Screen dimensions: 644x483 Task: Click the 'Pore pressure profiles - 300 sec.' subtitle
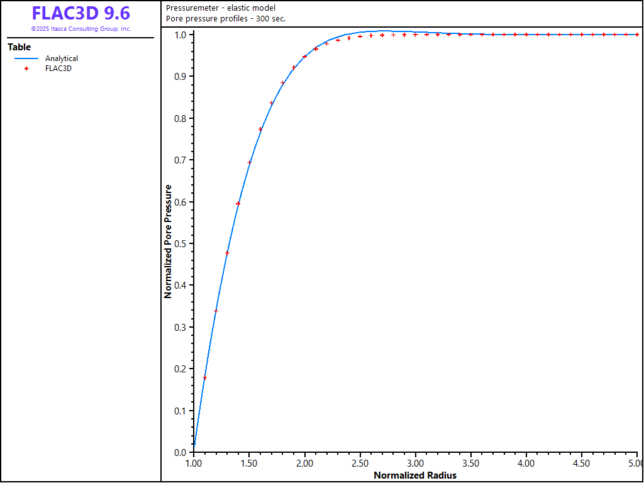226,18
